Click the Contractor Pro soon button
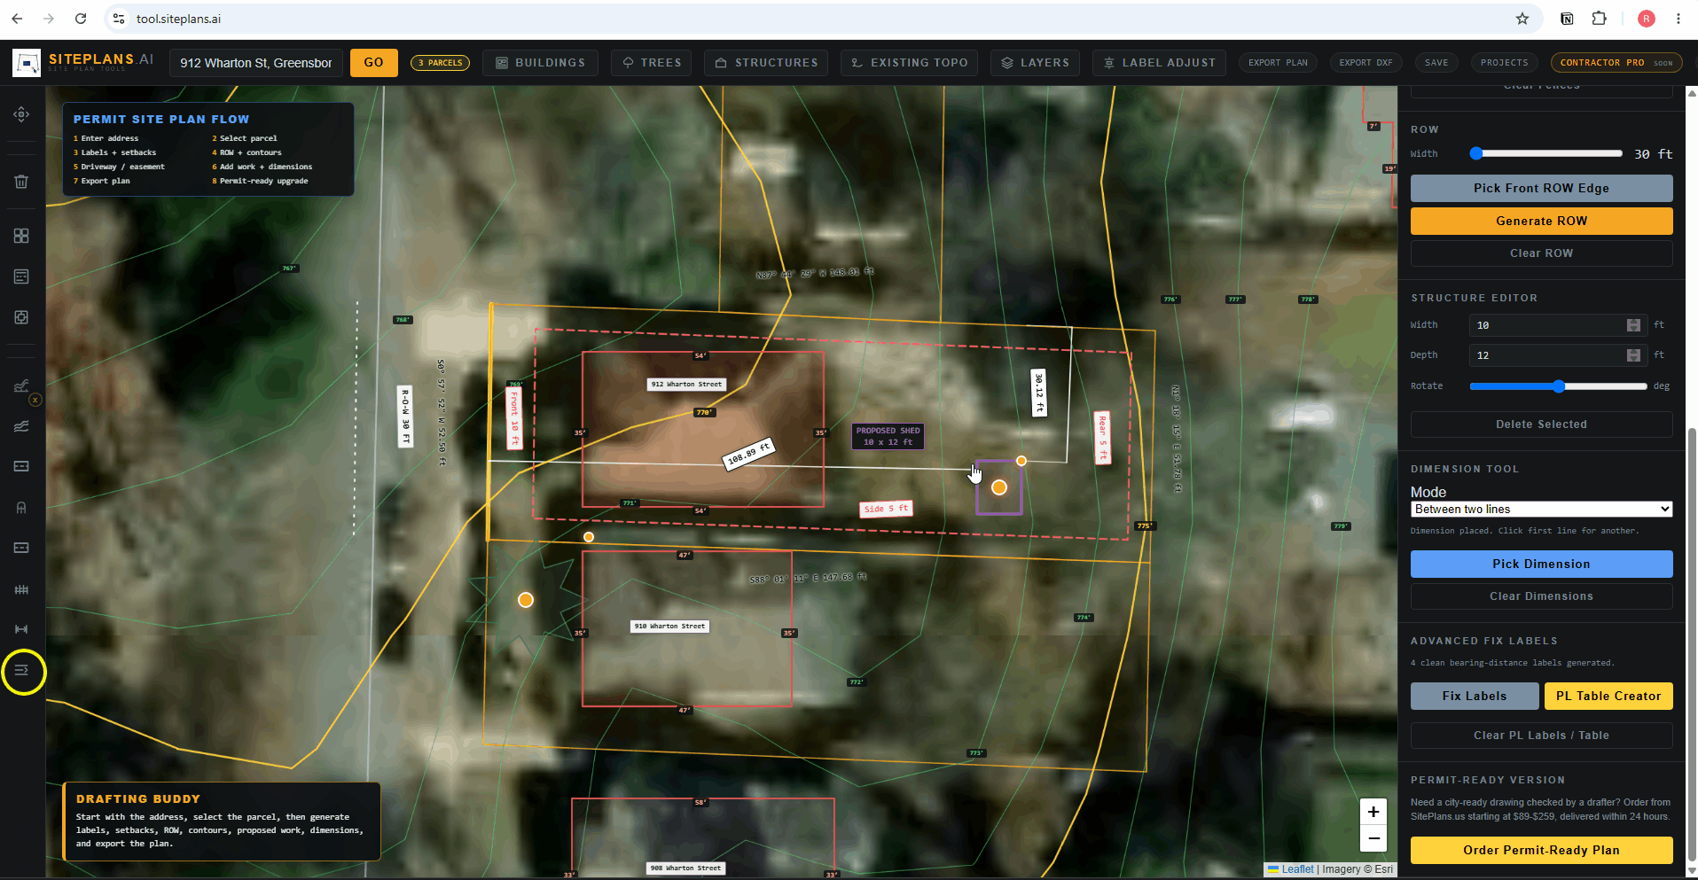Screen dimensions: 1698x880 click(1616, 63)
